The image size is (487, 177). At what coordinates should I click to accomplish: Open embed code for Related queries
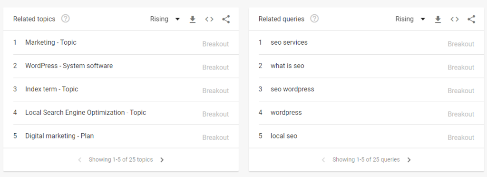click(455, 19)
